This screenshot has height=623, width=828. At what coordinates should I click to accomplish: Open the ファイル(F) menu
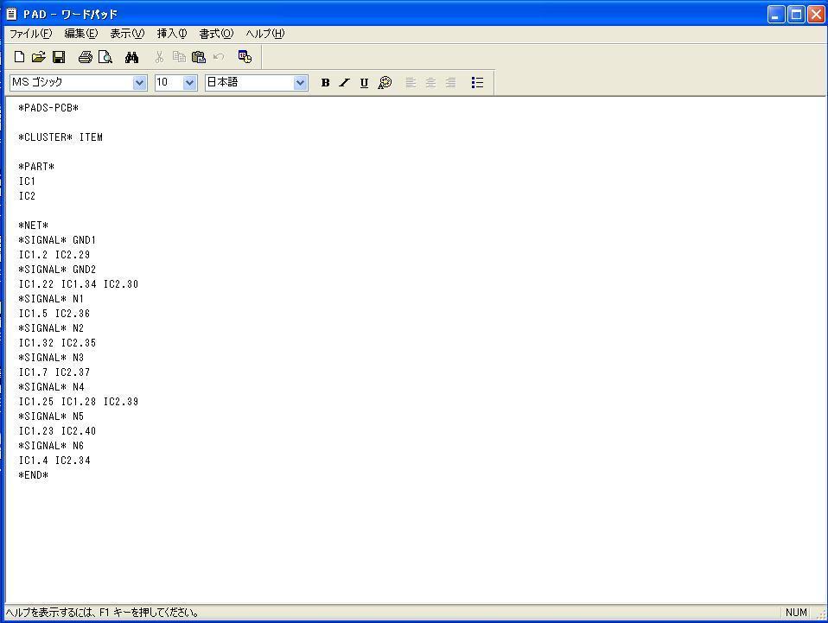tap(30, 34)
